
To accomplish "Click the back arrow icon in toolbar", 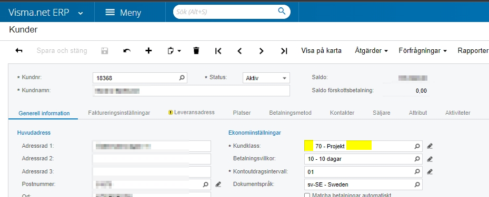I will click(x=19, y=51).
